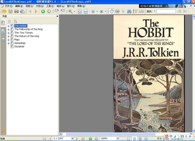Select The Two Towers bookmark

click(x=24, y=32)
